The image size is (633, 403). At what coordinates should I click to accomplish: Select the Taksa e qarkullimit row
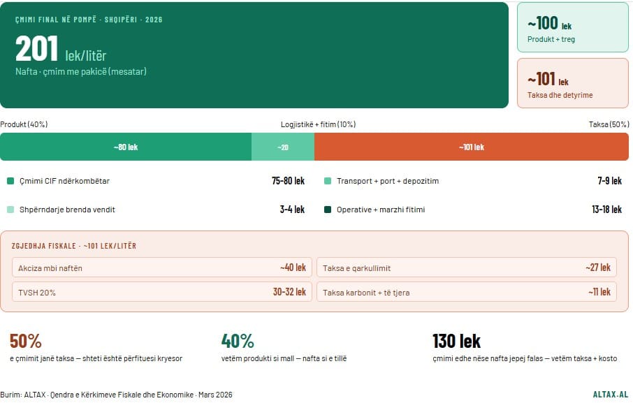point(467,268)
